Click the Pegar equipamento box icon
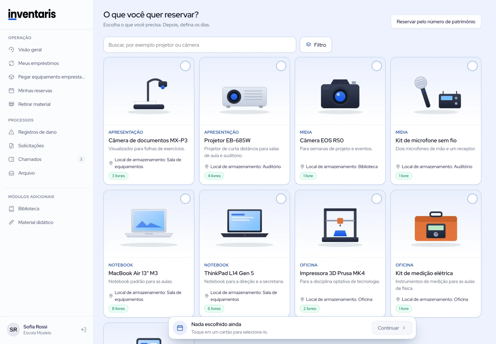This screenshot has height=344, width=496. [x=11, y=77]
